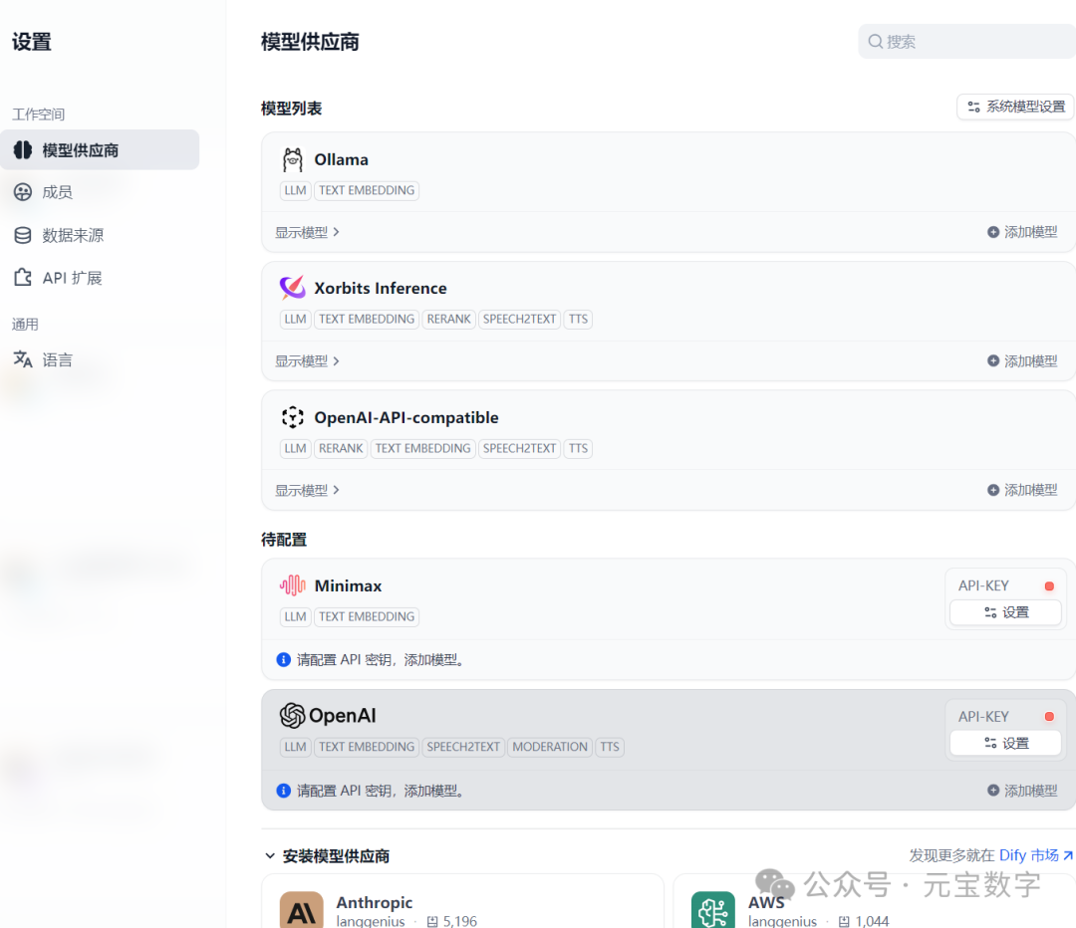Open 模型供应商 in settings sidebar
Image resolution: width=1076 pixels, height=928 pixels.
click(100, 149)
